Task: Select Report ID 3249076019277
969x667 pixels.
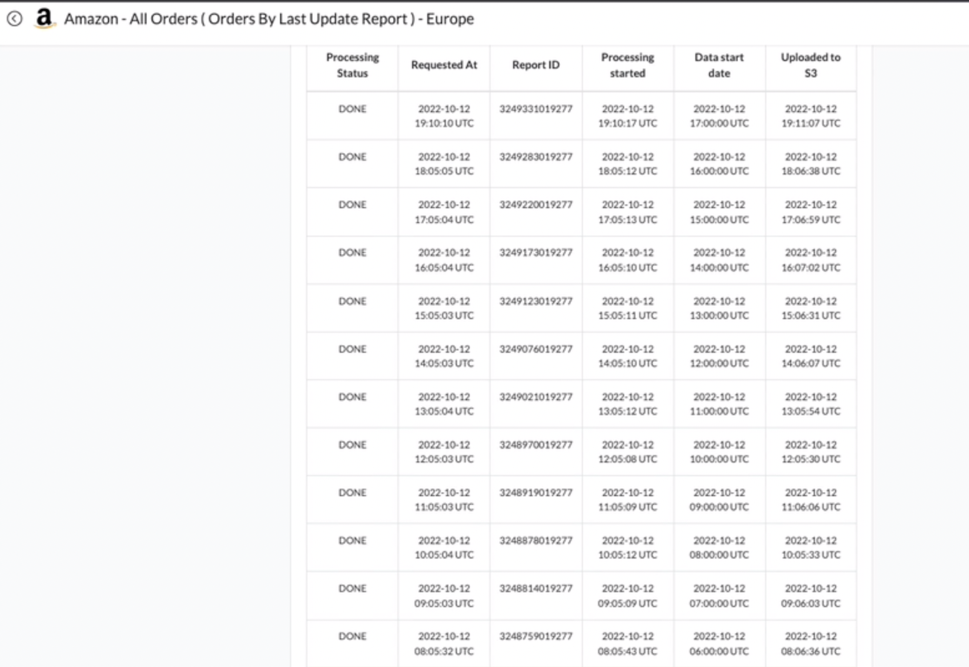Action: pos(536,349)
